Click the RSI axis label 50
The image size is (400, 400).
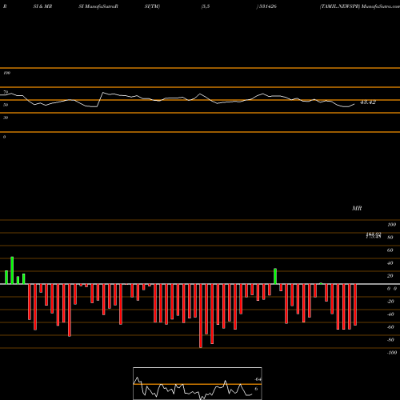tap(6, 105)
